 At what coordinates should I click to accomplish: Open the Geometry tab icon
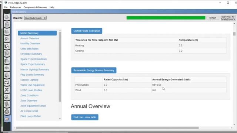(x=7, y=53)
